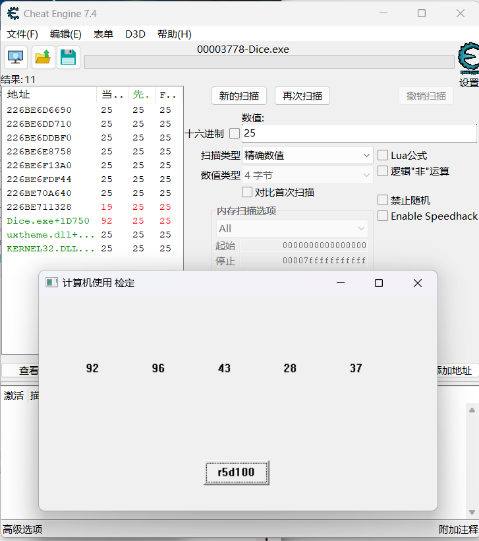Click the 当.. current value column header

(x=113, y=94)
